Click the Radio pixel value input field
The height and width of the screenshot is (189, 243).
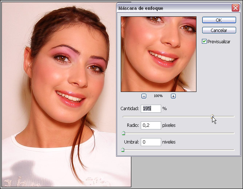151,125
